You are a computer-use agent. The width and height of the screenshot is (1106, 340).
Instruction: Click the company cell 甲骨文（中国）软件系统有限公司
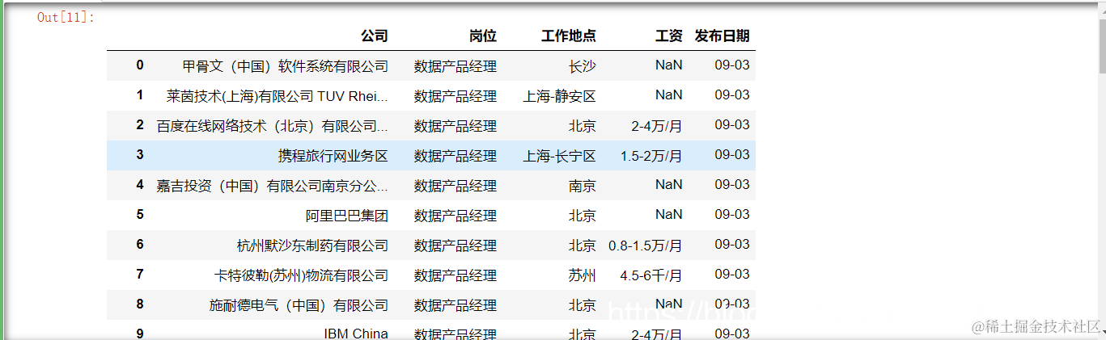point(286,66)
